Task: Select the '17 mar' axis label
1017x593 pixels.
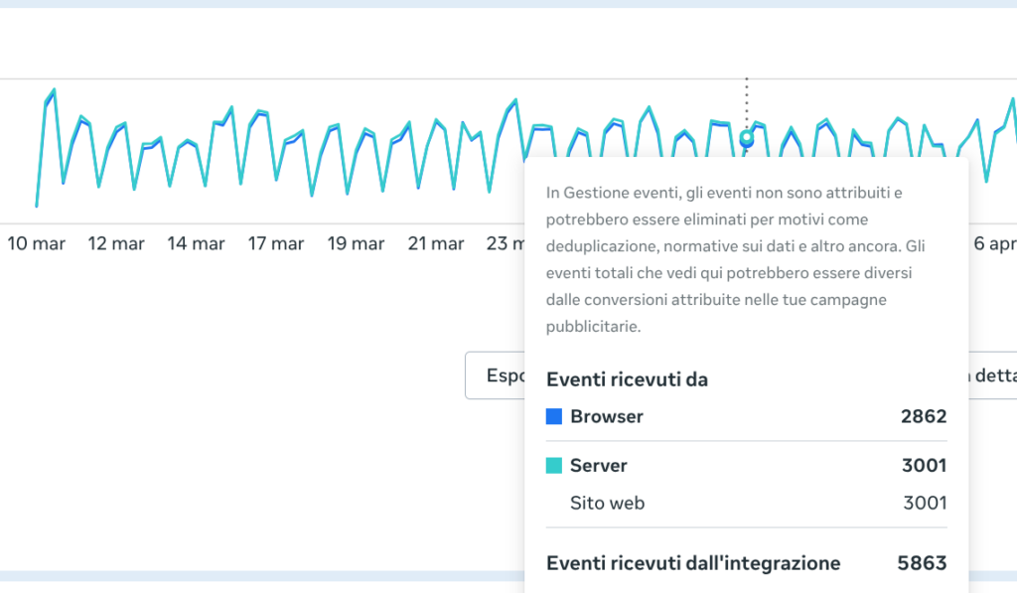Action: (x=276, y=244)
